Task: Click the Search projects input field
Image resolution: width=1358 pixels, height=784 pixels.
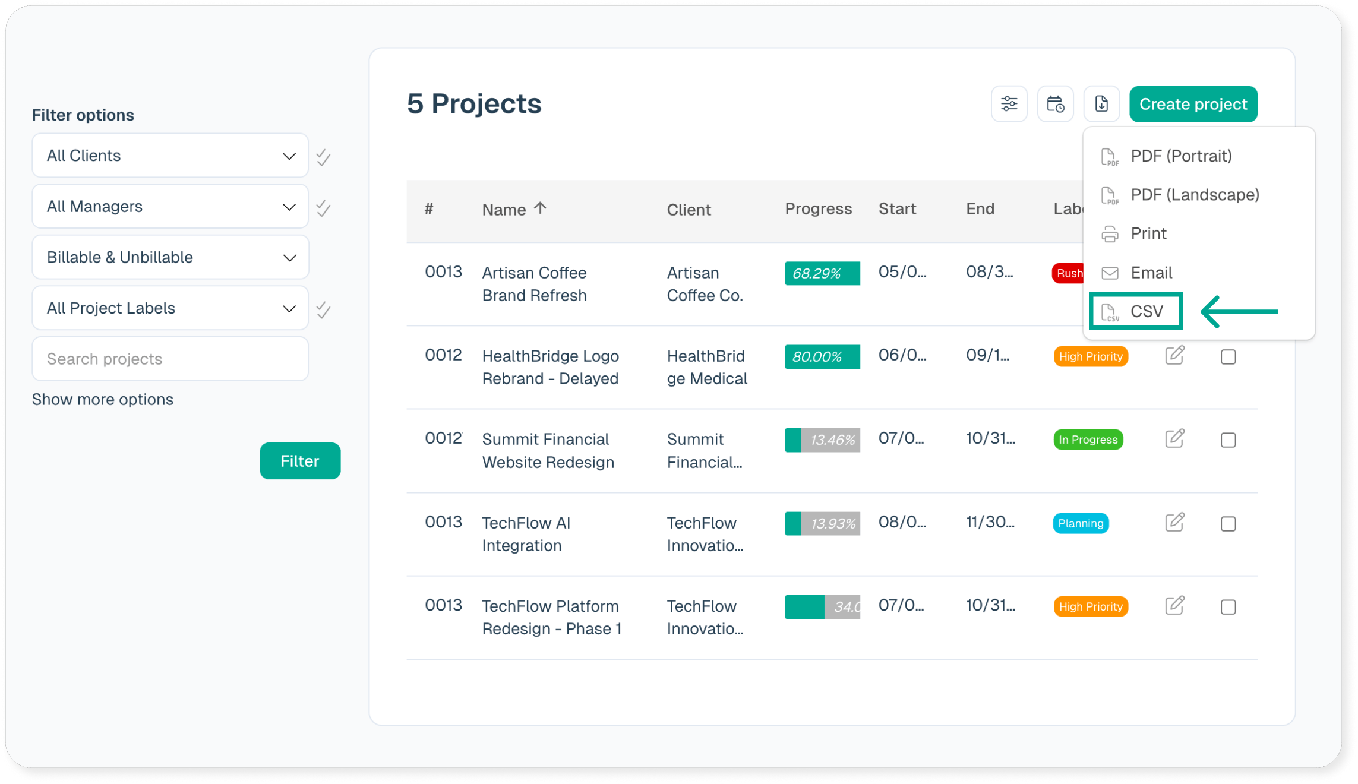Action: point(170,359)
